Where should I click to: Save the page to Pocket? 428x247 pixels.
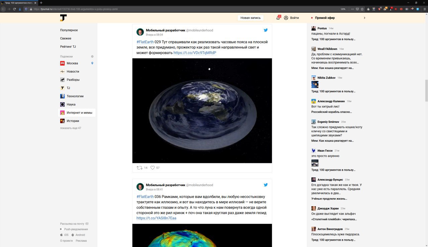tap(357, 9)
